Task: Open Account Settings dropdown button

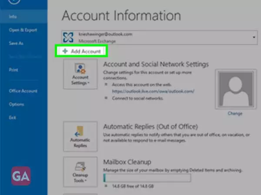Action: pyautogui.click(x=80, y=74)
